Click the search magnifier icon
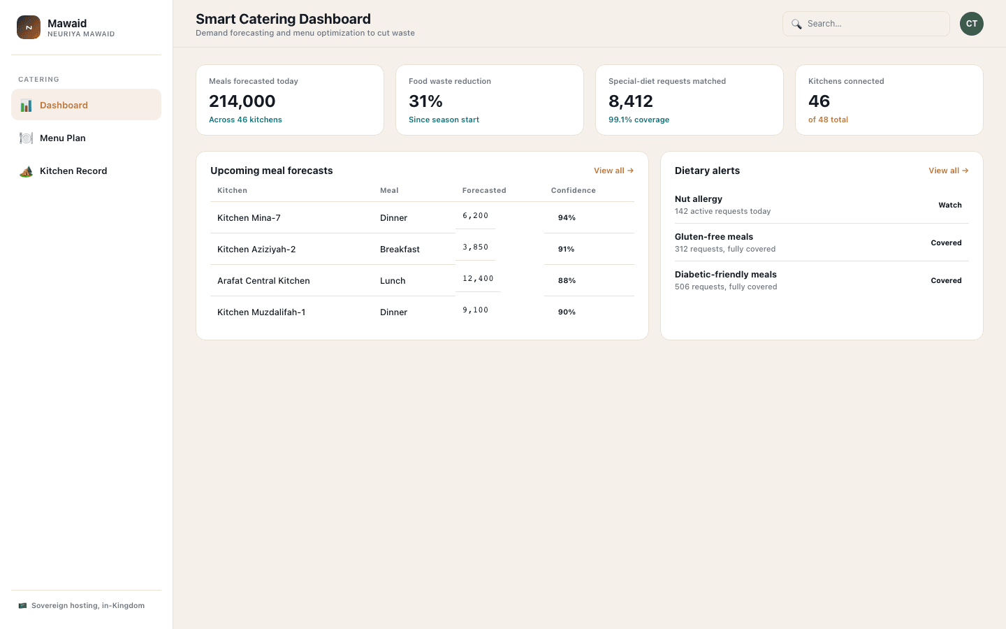This screenshot has height=629, width=1006. coord(796,24)
